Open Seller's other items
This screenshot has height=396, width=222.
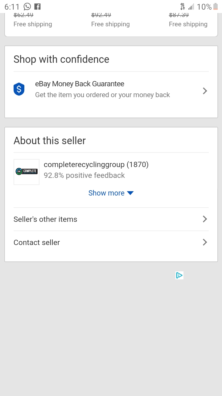click(45, 219)
